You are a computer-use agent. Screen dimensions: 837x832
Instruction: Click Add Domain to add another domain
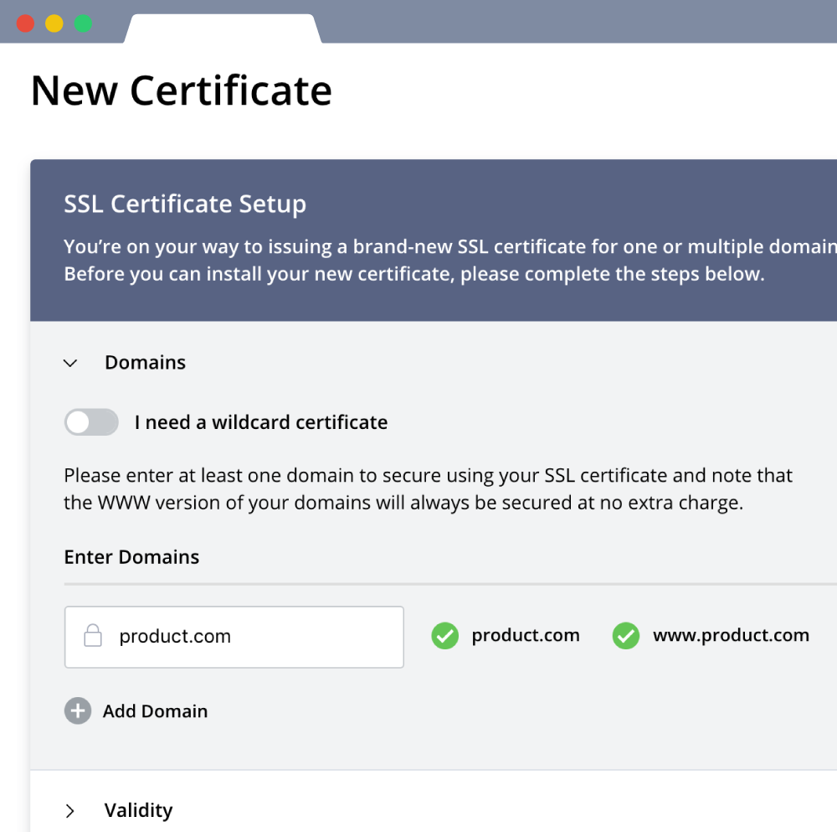click(x=155, y=711)
